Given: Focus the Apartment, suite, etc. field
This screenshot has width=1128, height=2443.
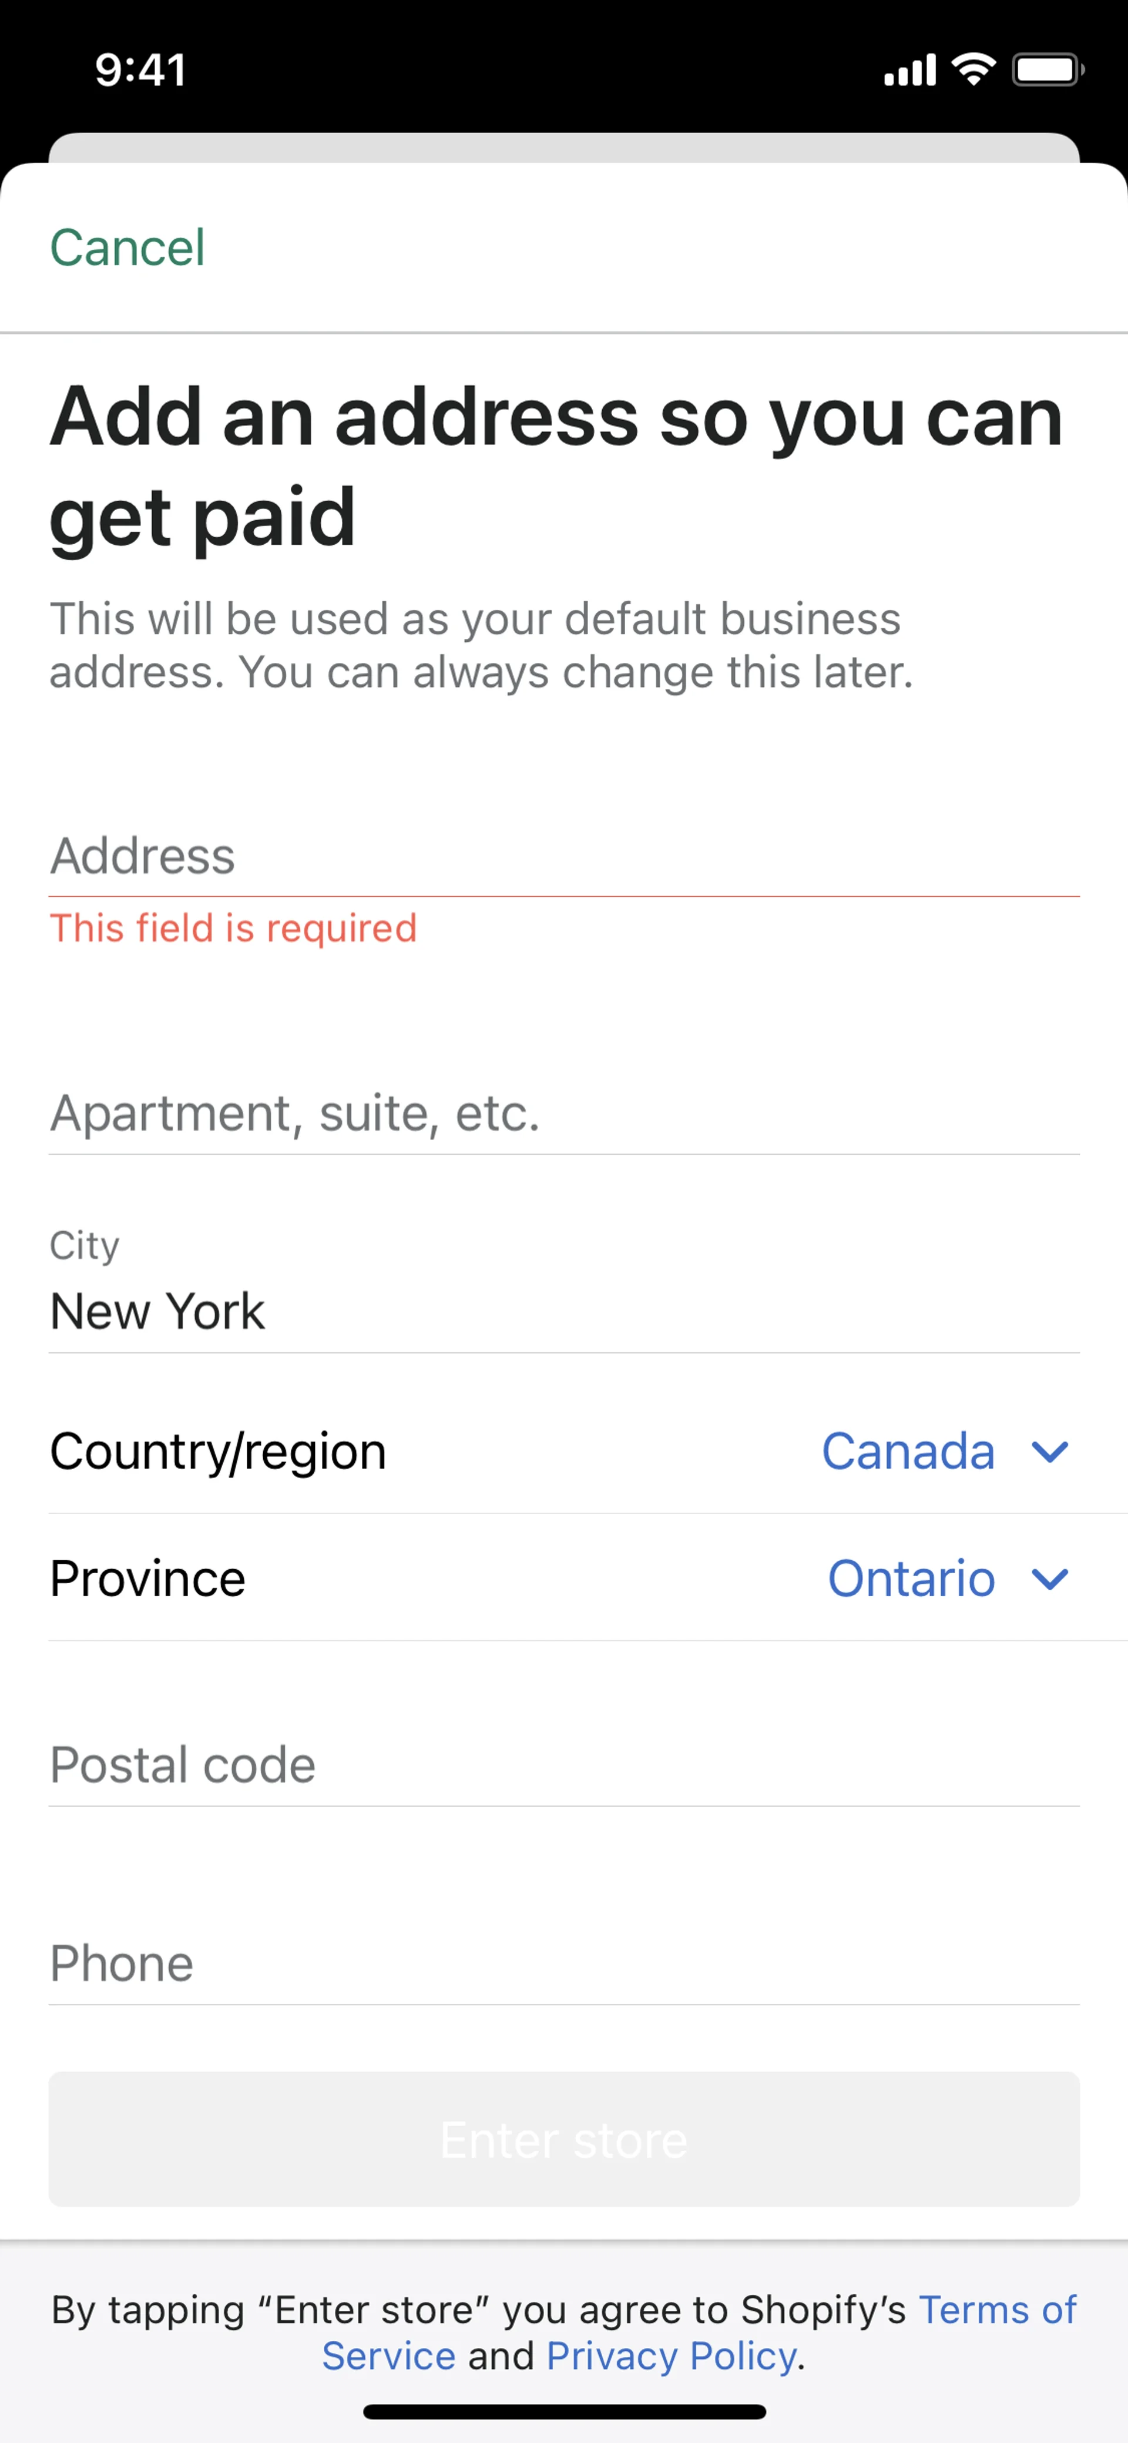Looking at the screenshot, I should pyautogui.click(x=563, y=1114).
